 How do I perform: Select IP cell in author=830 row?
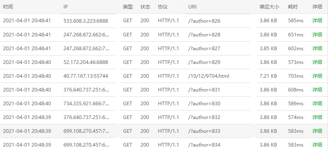(86, 103)
